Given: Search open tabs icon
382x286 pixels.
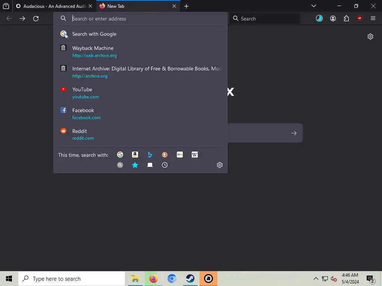Looking at the screenshot, I should click(150, 165).
